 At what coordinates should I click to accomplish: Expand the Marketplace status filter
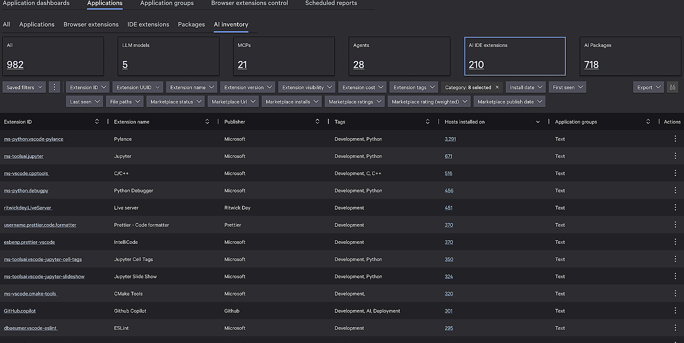[x=175, y=101]
